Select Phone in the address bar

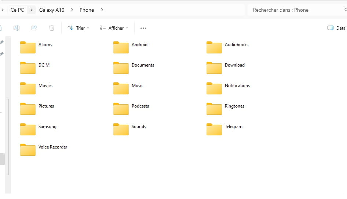coord(87,10)
